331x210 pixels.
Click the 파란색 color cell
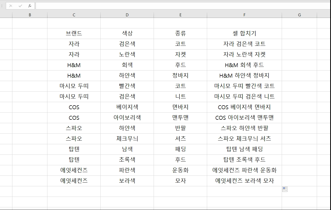point(127,170)
